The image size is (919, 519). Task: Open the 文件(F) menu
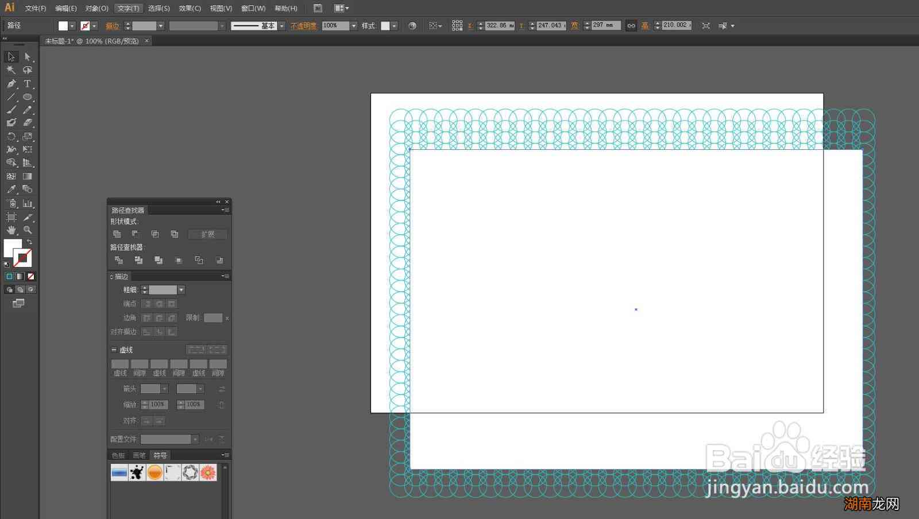tap(36, 8)
